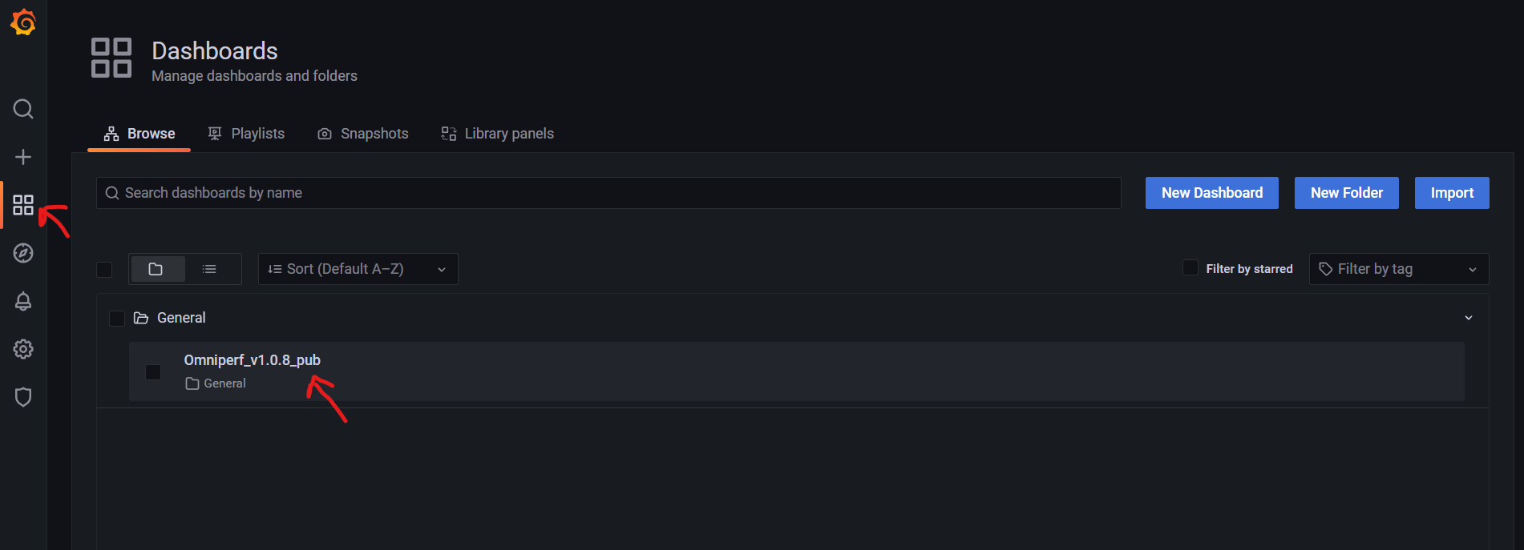Enable the Filter by starred checkbox
1524x550 pixels.
pyautogui.click(x=1190, y=268)
